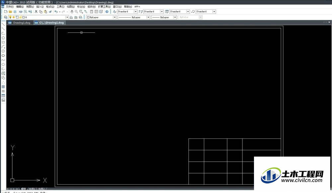Select the Hatch tool in draw toolbar
The width and height of the screenshot is (332, 193).
(x=3, y=87)
